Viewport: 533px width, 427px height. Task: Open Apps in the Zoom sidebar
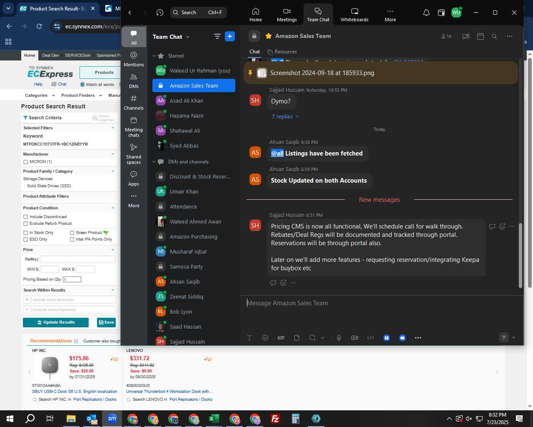pyautogui.click(x=134, y=178)
